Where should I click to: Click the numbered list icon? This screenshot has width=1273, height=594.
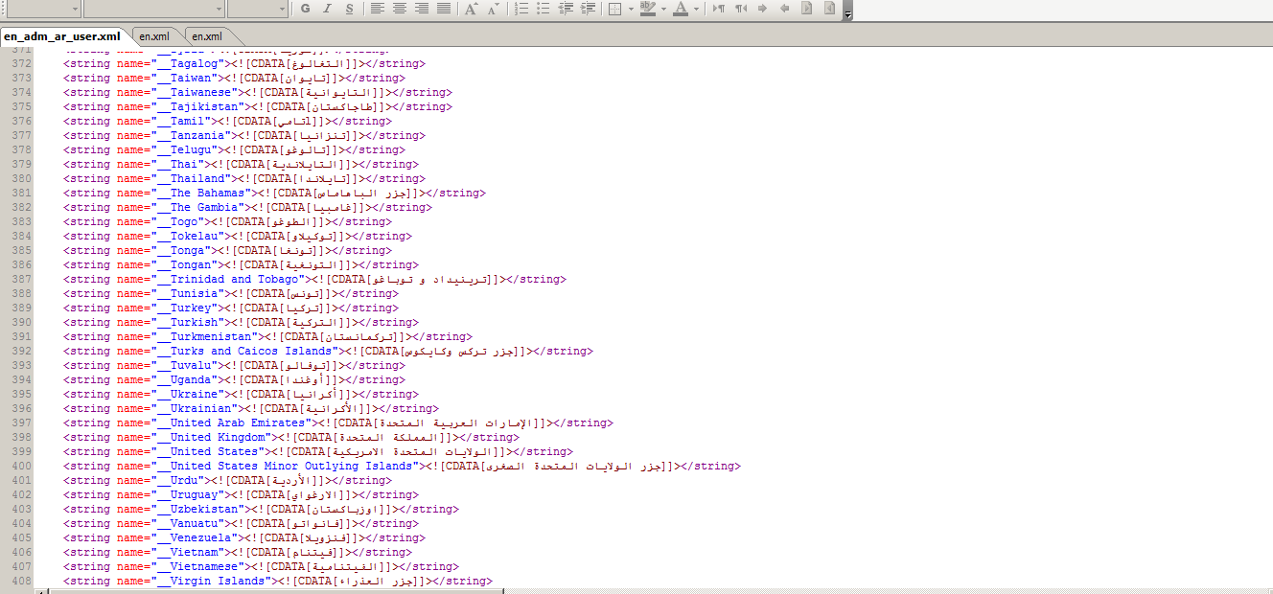[x=521, y=9]
